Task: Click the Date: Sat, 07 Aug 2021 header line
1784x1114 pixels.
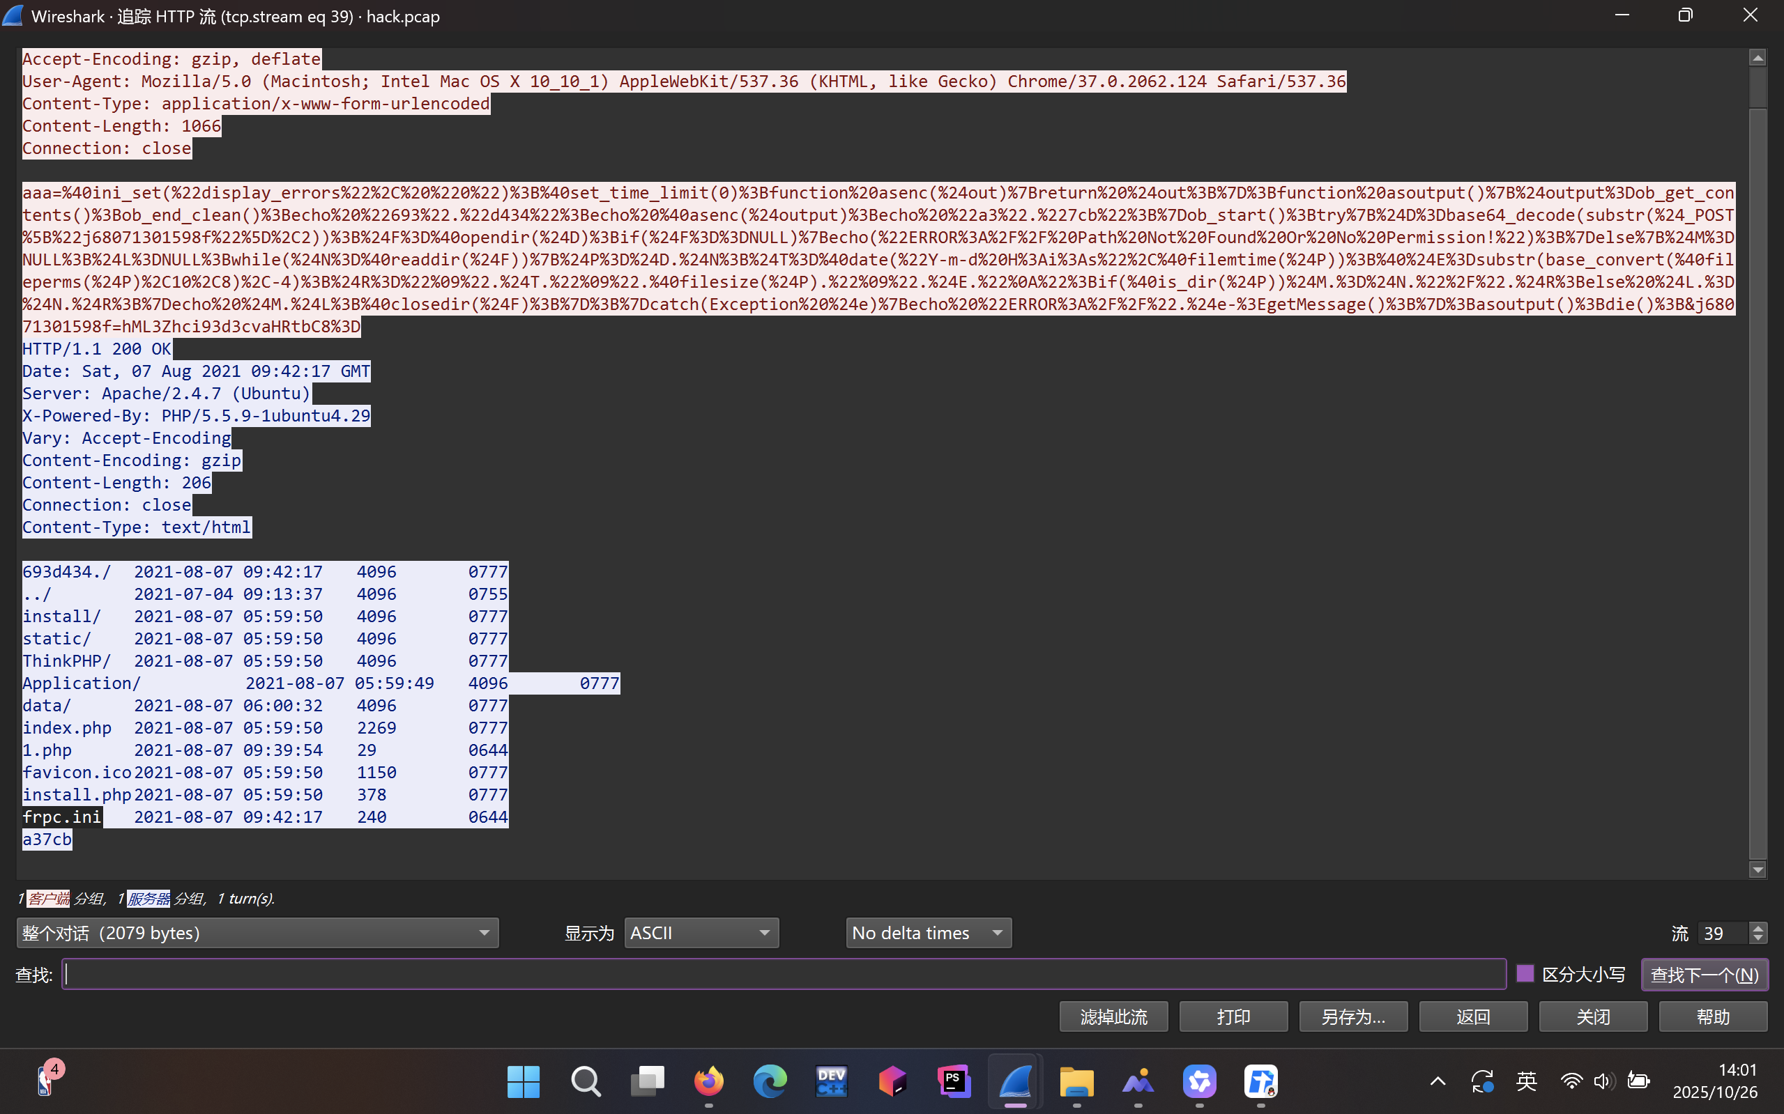Action: (x=196, y=371)
